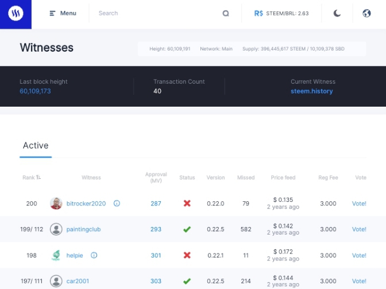Click missed count 582
This screenshot has height=289, width=386.
coord(246,229)
